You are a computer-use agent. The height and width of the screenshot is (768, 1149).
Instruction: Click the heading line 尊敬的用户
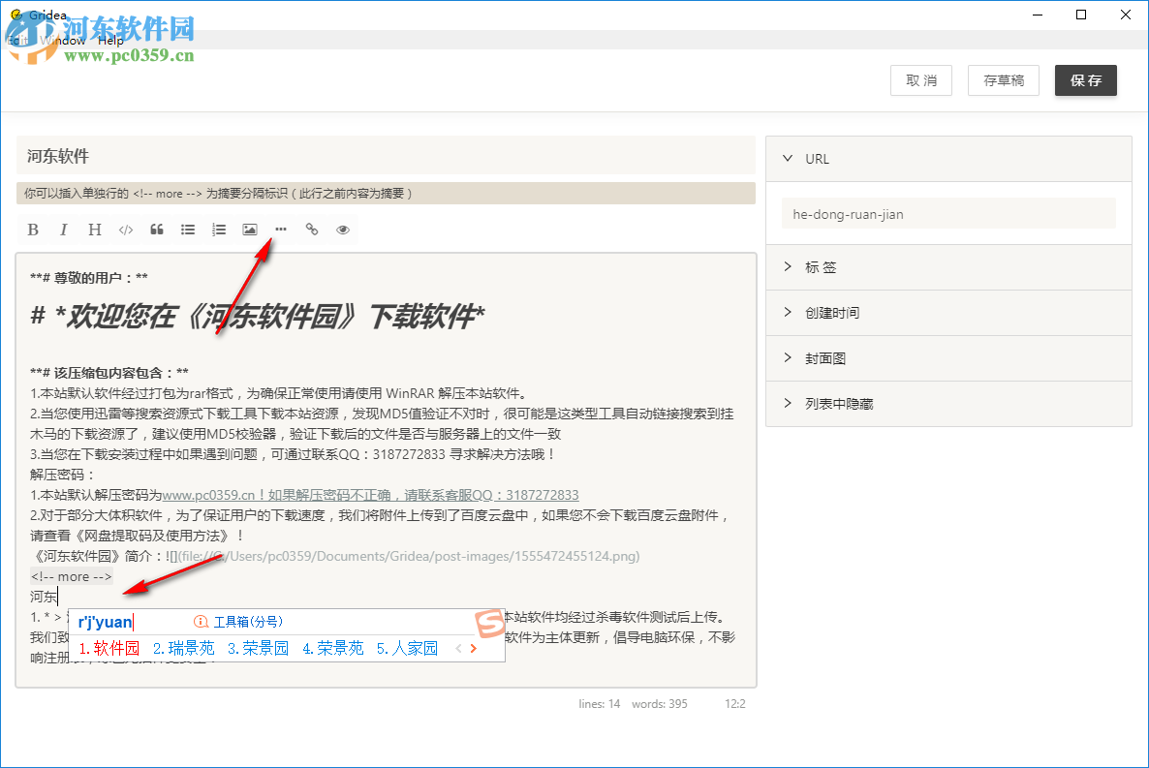click(89, 278)
